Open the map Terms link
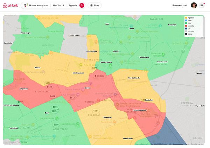Screen dimensions: 210x148 point(187,144)
